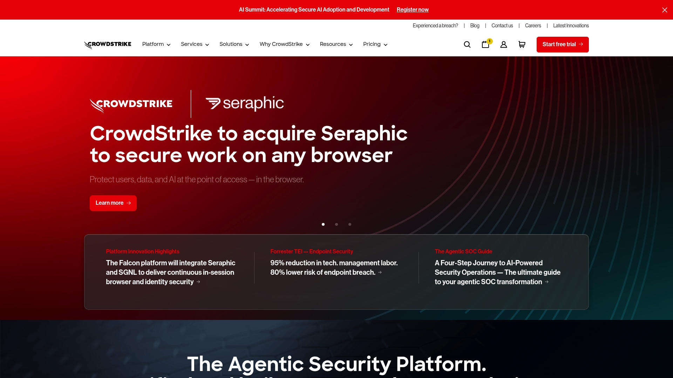Click the Learn more button
Image resolution: width=673 pixels, height=378 pixels.
click(x=113, y=203)
